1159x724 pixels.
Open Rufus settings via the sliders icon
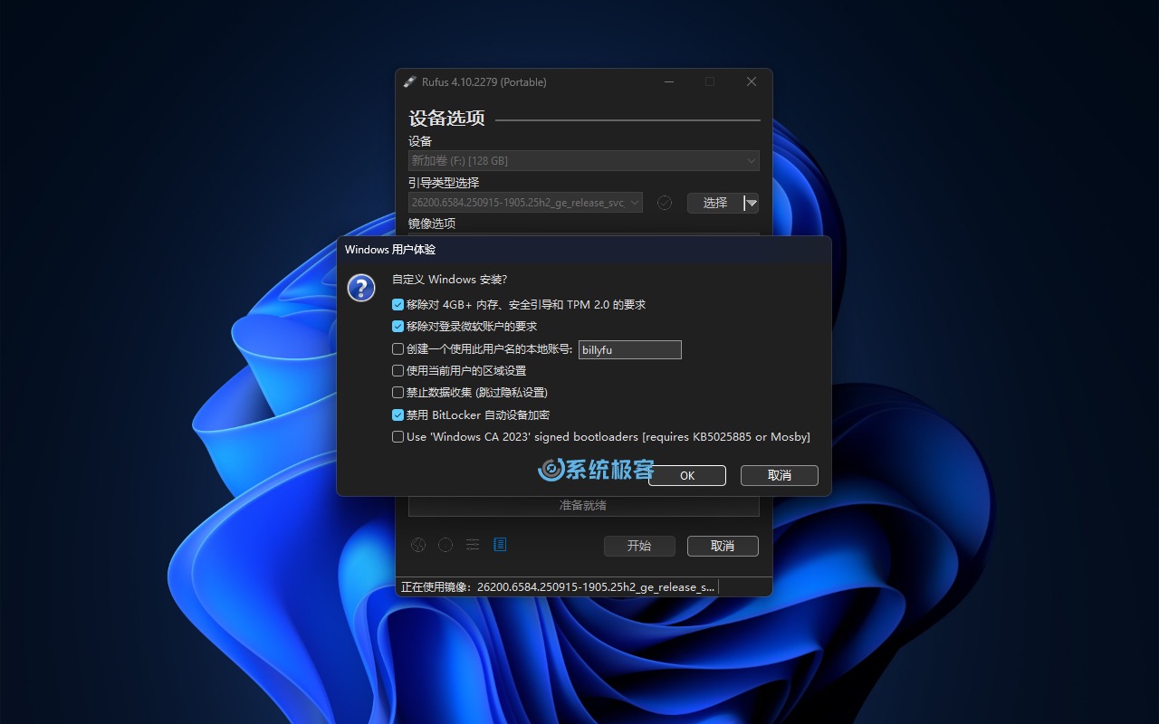coord(473,545)
